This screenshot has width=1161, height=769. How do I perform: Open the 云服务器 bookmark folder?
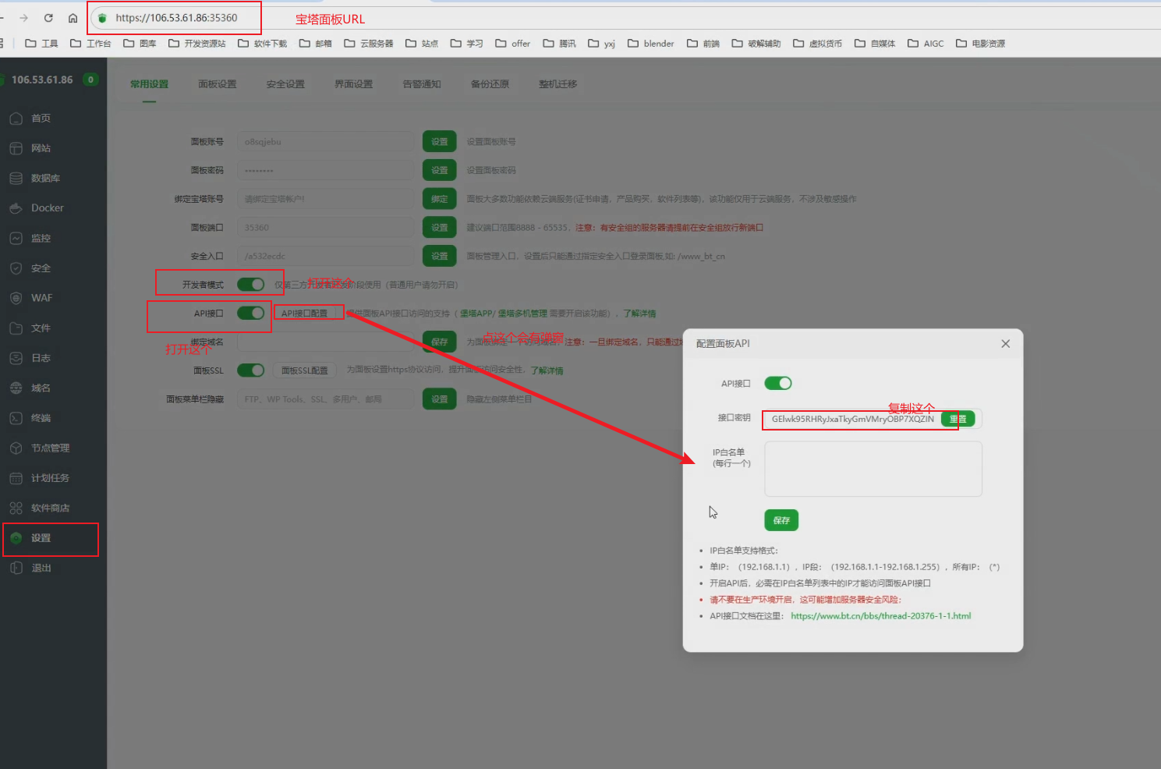click(x=369, y=44)
